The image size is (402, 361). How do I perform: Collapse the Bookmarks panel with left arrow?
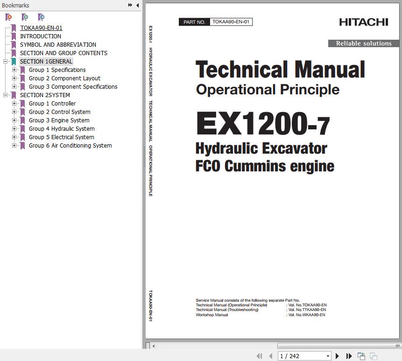tap(137, 5)
